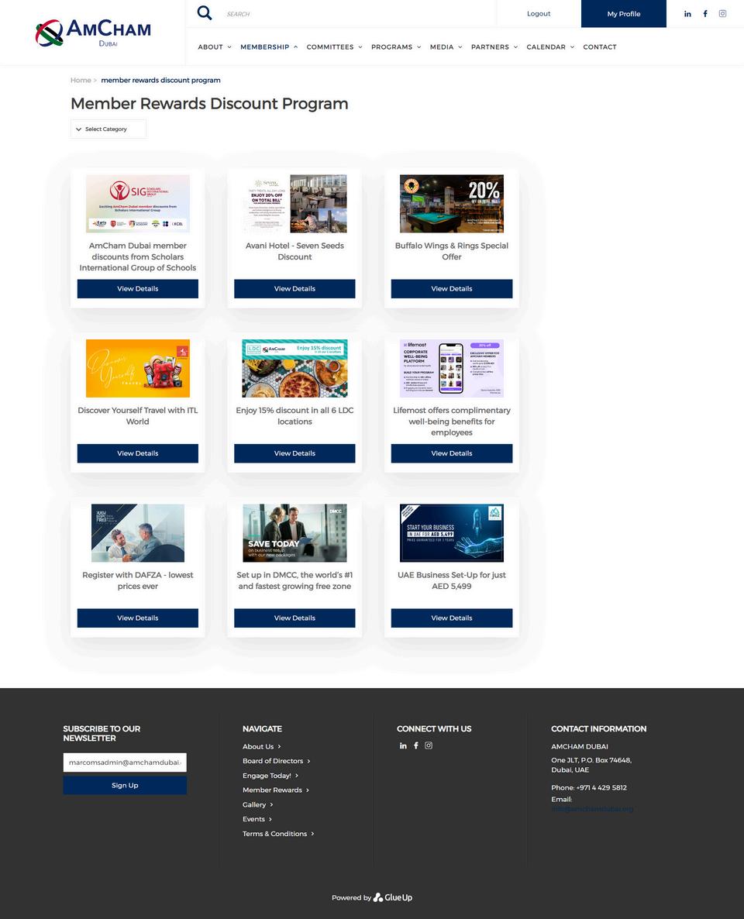The width and height of the screenshot is (744, 919).
Task: Open the footer LinkedIn icon
Action: (x=403, y=745)
